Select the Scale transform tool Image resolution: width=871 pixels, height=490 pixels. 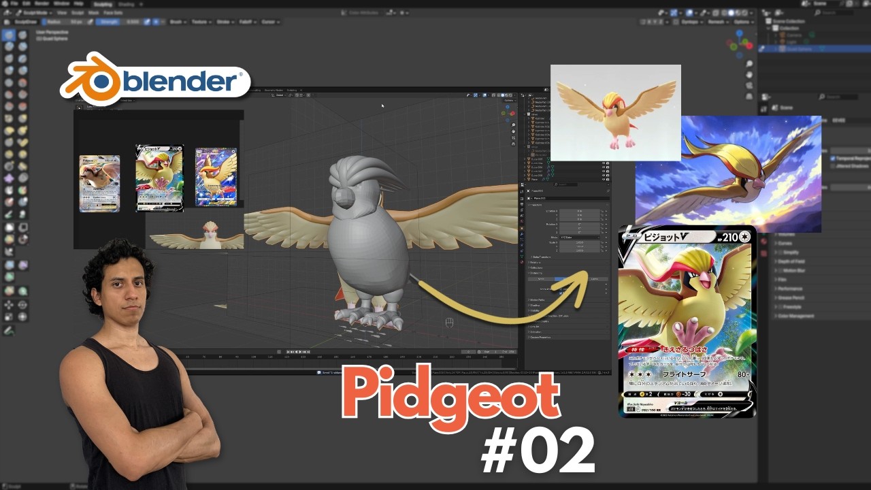pyautogui.click(x=10, y=317)
